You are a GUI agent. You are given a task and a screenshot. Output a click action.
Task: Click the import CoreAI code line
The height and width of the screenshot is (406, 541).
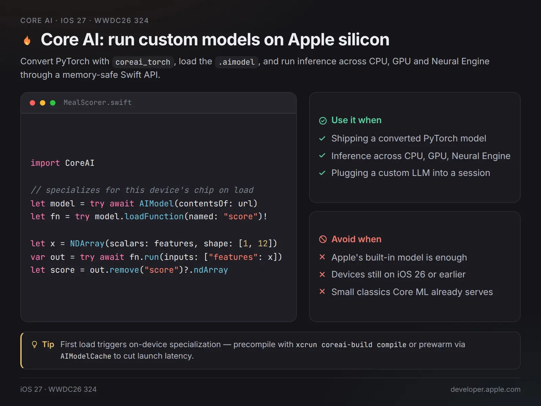[x=63, y=163]
